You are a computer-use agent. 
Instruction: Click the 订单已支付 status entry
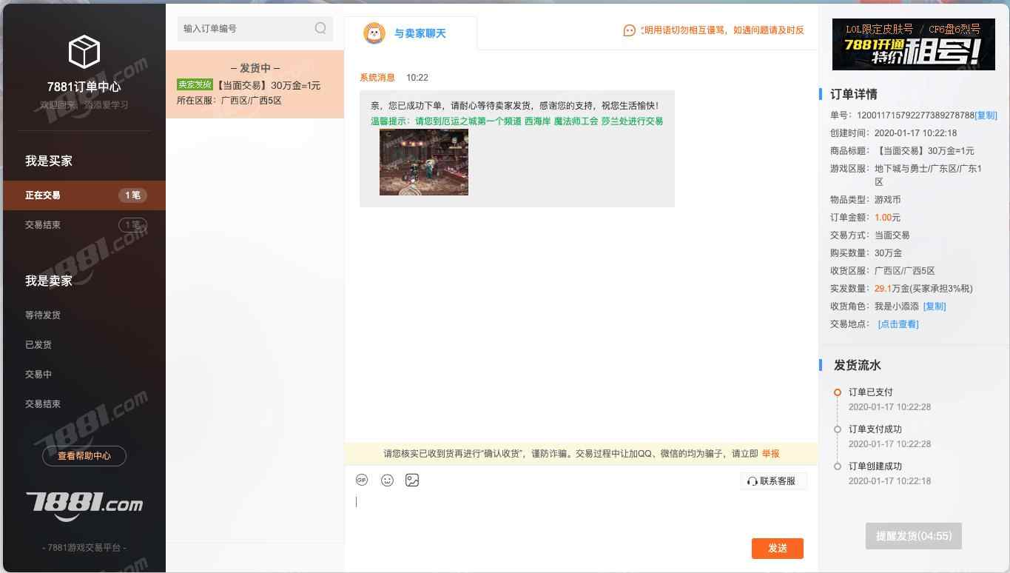click(x=871, y=392)
